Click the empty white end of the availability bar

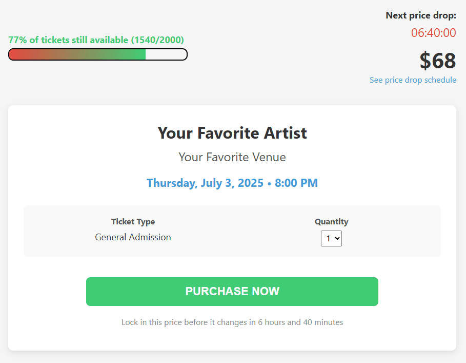pos(166,54)
